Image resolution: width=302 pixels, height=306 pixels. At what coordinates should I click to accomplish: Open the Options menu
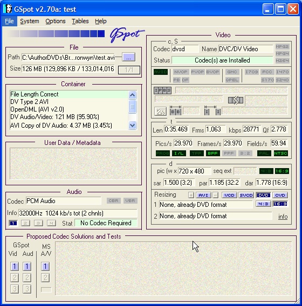[x=56, y=21]
